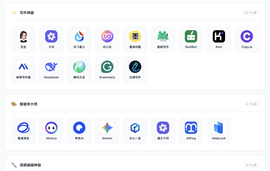The height and width of the screenshot is (171, 270).
Task: Open the 讯飞星火 flame icon
Action: tap(79, 36)
